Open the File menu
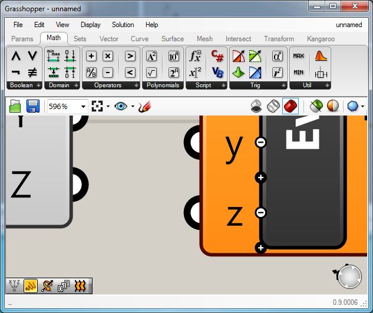 18,25
